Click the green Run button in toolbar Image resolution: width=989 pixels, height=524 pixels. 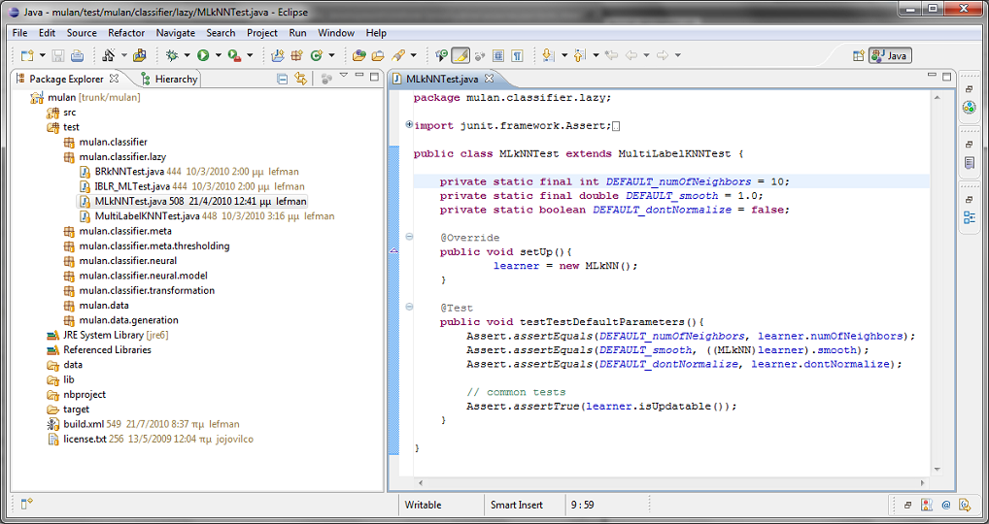point(203,56)
